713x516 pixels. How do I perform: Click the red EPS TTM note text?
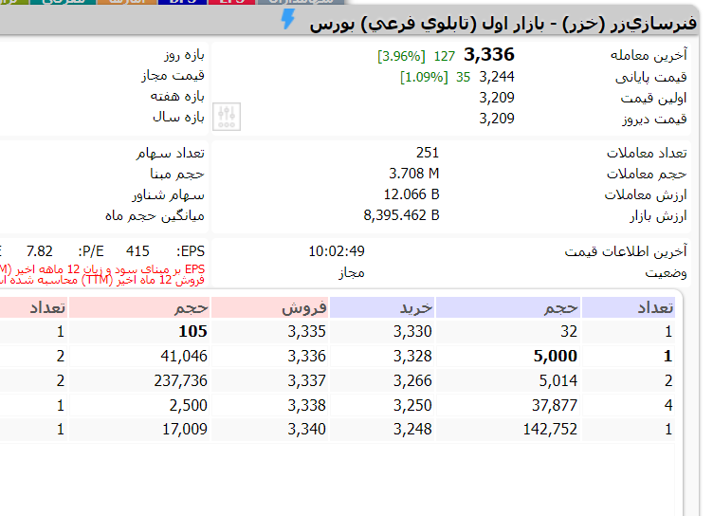click(102, 274)
